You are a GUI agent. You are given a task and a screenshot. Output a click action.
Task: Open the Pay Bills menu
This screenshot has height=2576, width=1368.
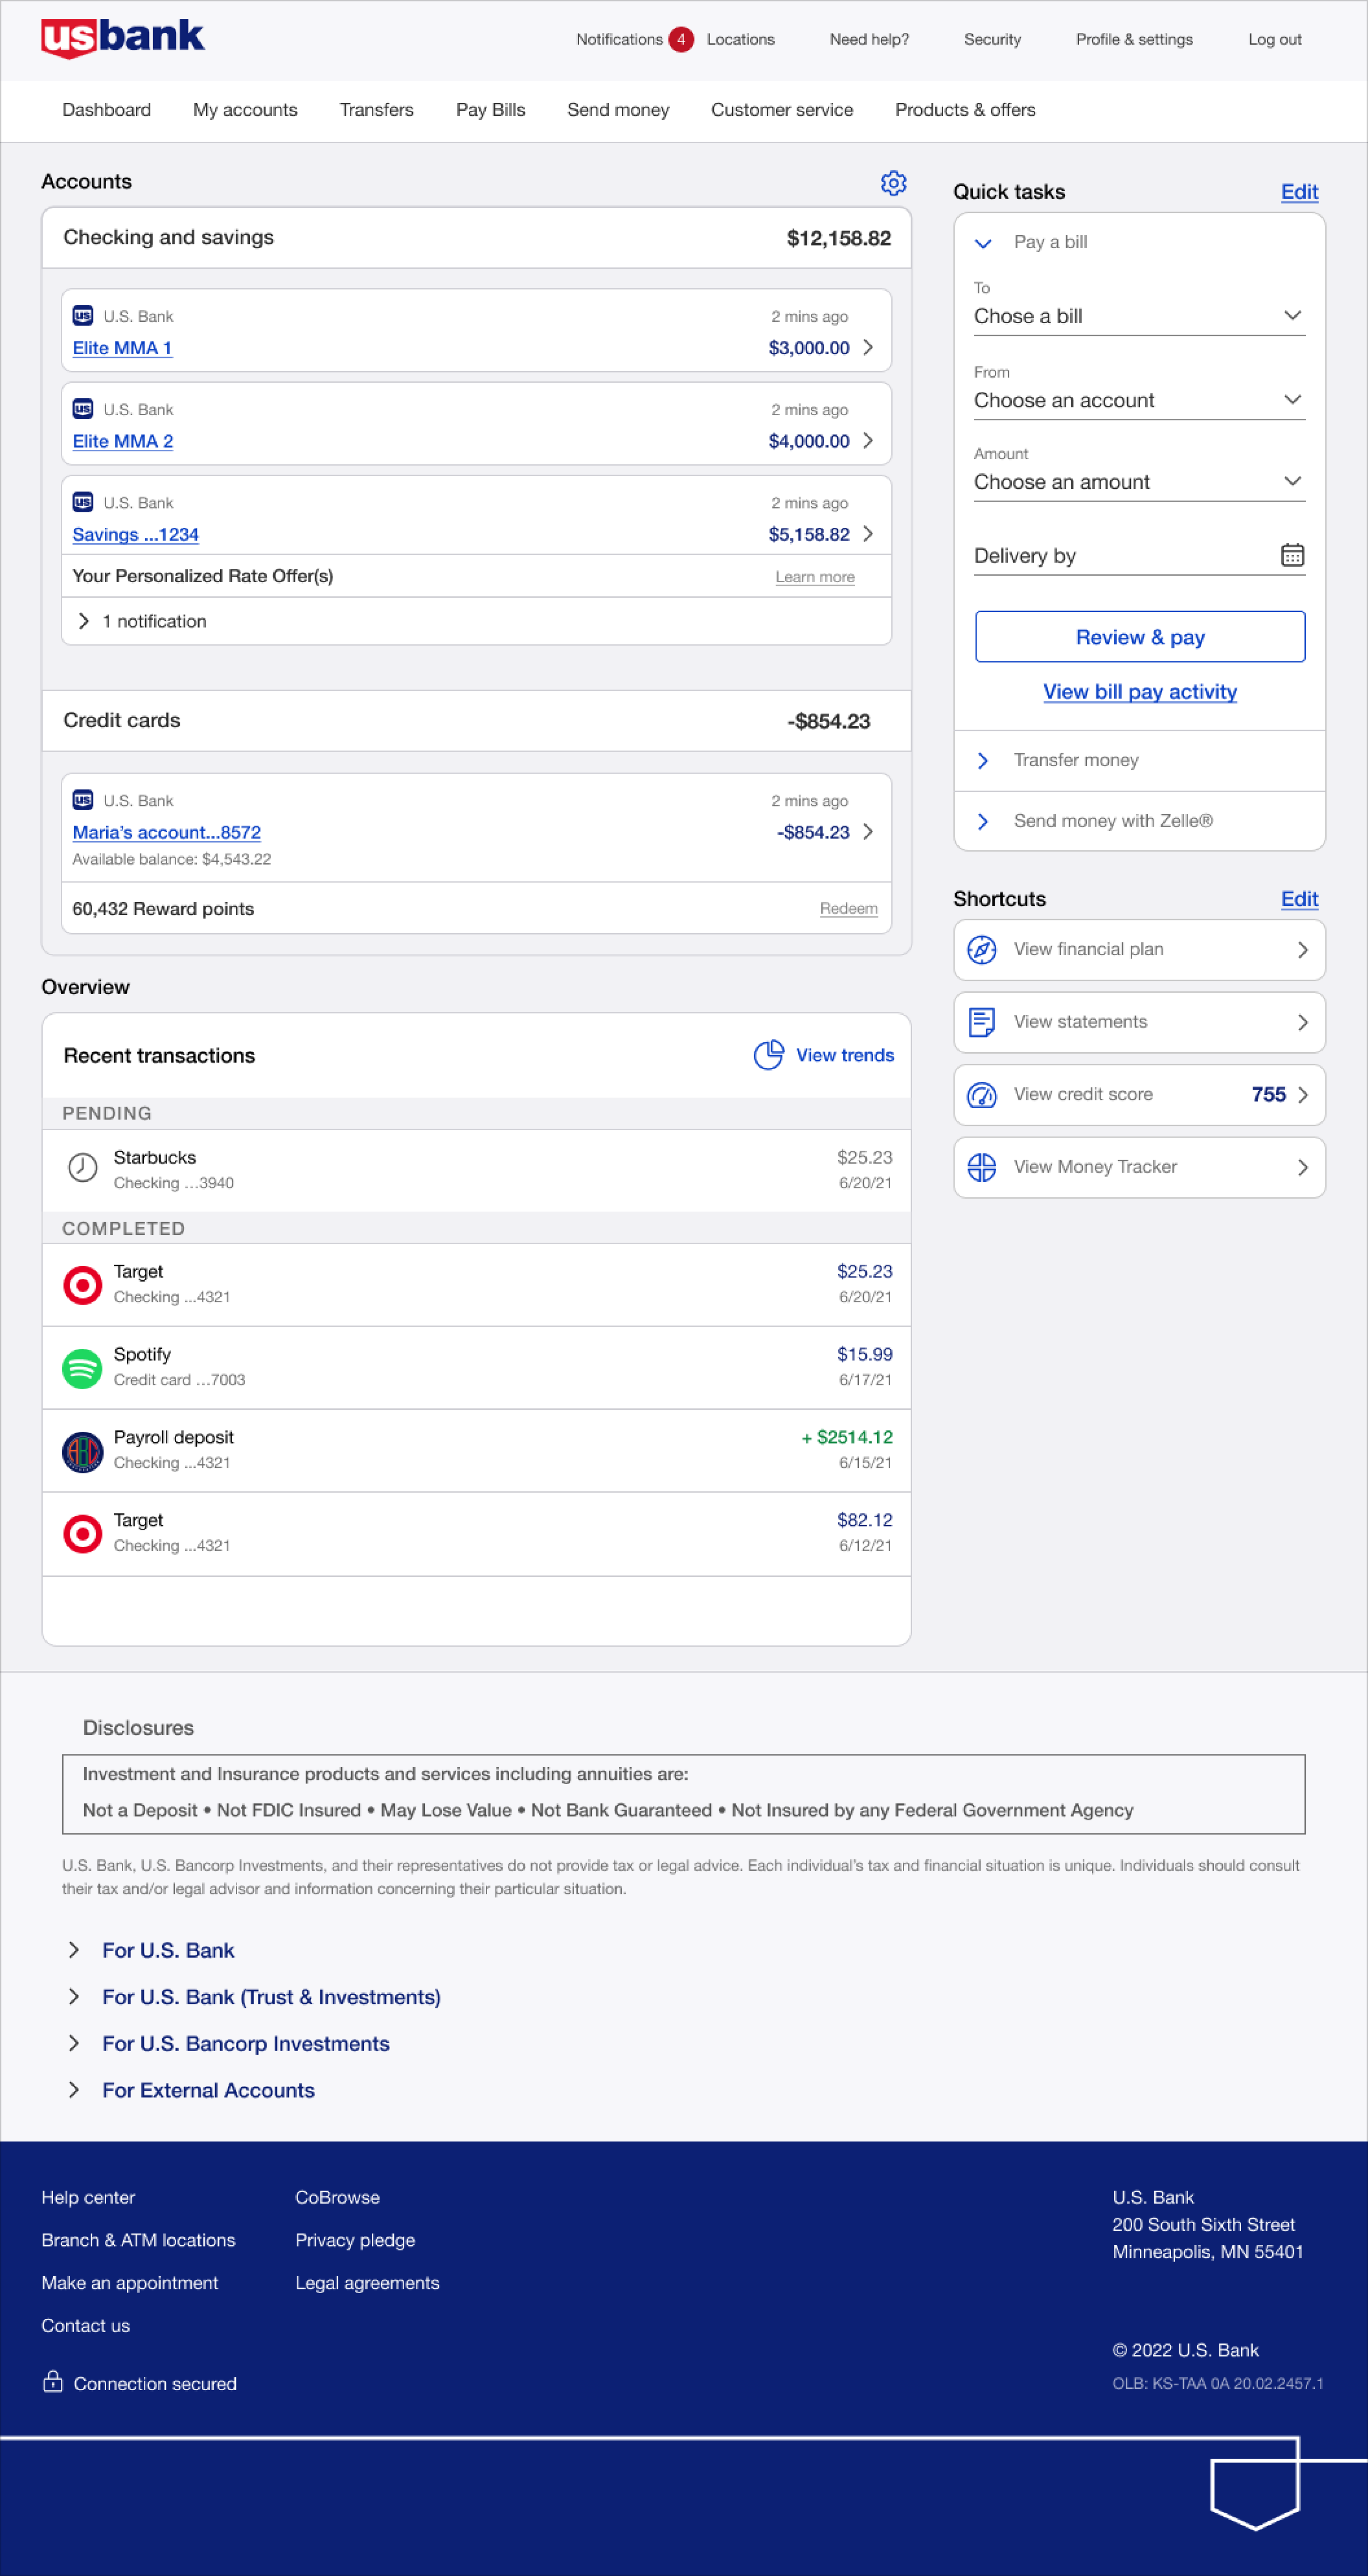490,110
